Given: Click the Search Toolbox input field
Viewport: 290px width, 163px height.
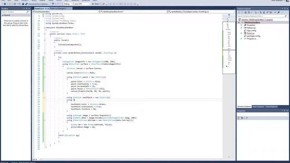Looking at the screenshot, I should tap(14, 12).
